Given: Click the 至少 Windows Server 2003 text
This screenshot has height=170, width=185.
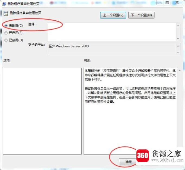Looking at the screenshot, I should click(69, 46).
